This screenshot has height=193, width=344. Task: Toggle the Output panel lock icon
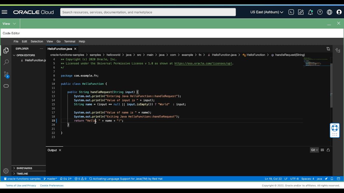point(328,150)
